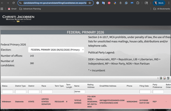Click the rightmost export icon above the table
The height and width of the screenshot is (111, 171).
[168, 78]
